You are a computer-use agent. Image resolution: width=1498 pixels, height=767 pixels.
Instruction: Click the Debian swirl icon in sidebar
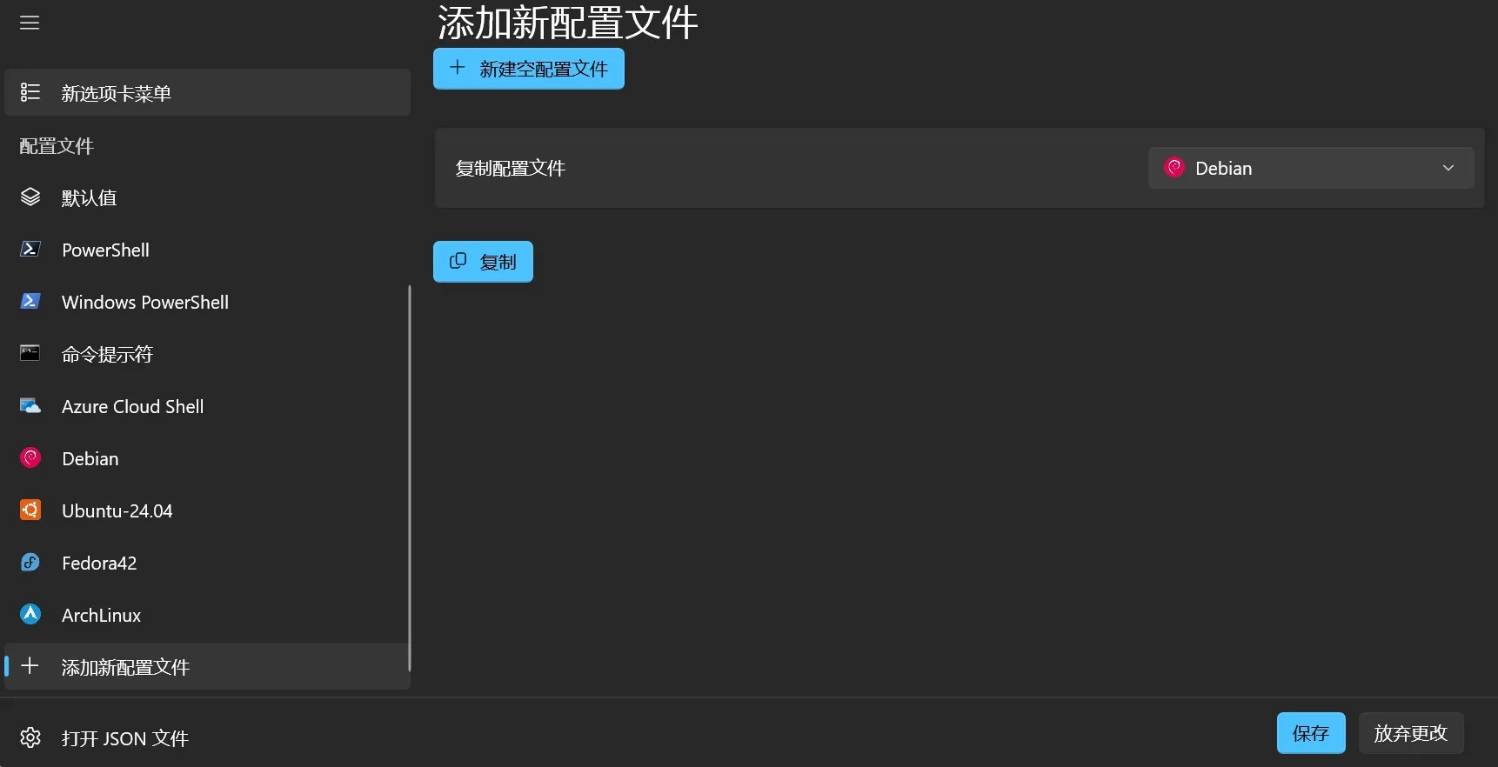[30, 458]
